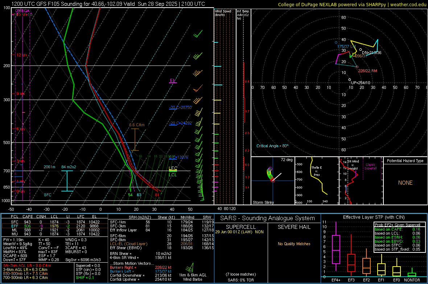Click the DN=213/36 hodograph label
Screen dimensions: 428x284
click(371, 53)
